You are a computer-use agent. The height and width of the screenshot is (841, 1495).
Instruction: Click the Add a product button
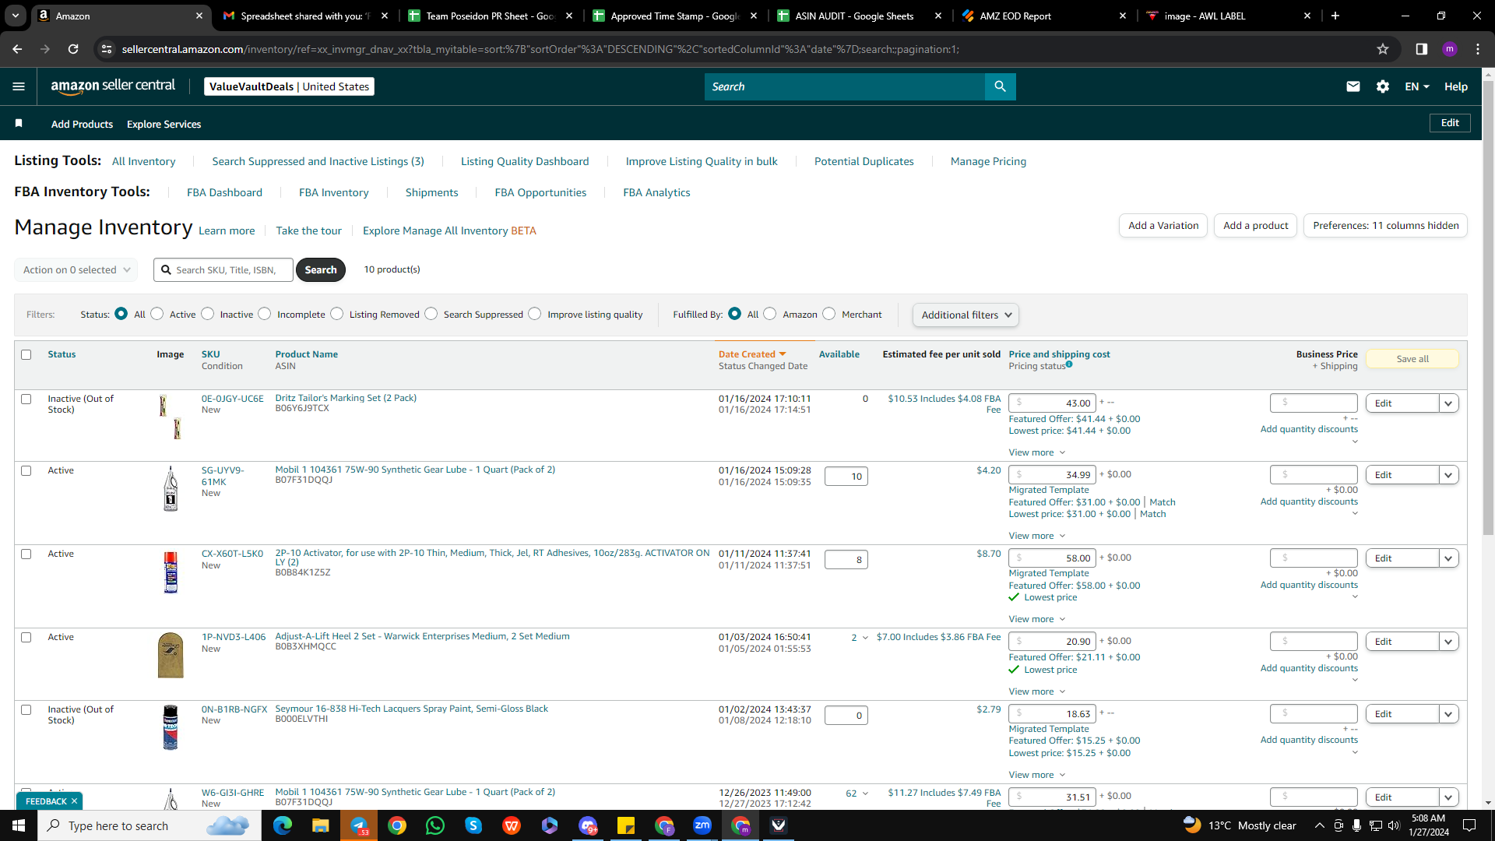click(x=1255, y=226)
